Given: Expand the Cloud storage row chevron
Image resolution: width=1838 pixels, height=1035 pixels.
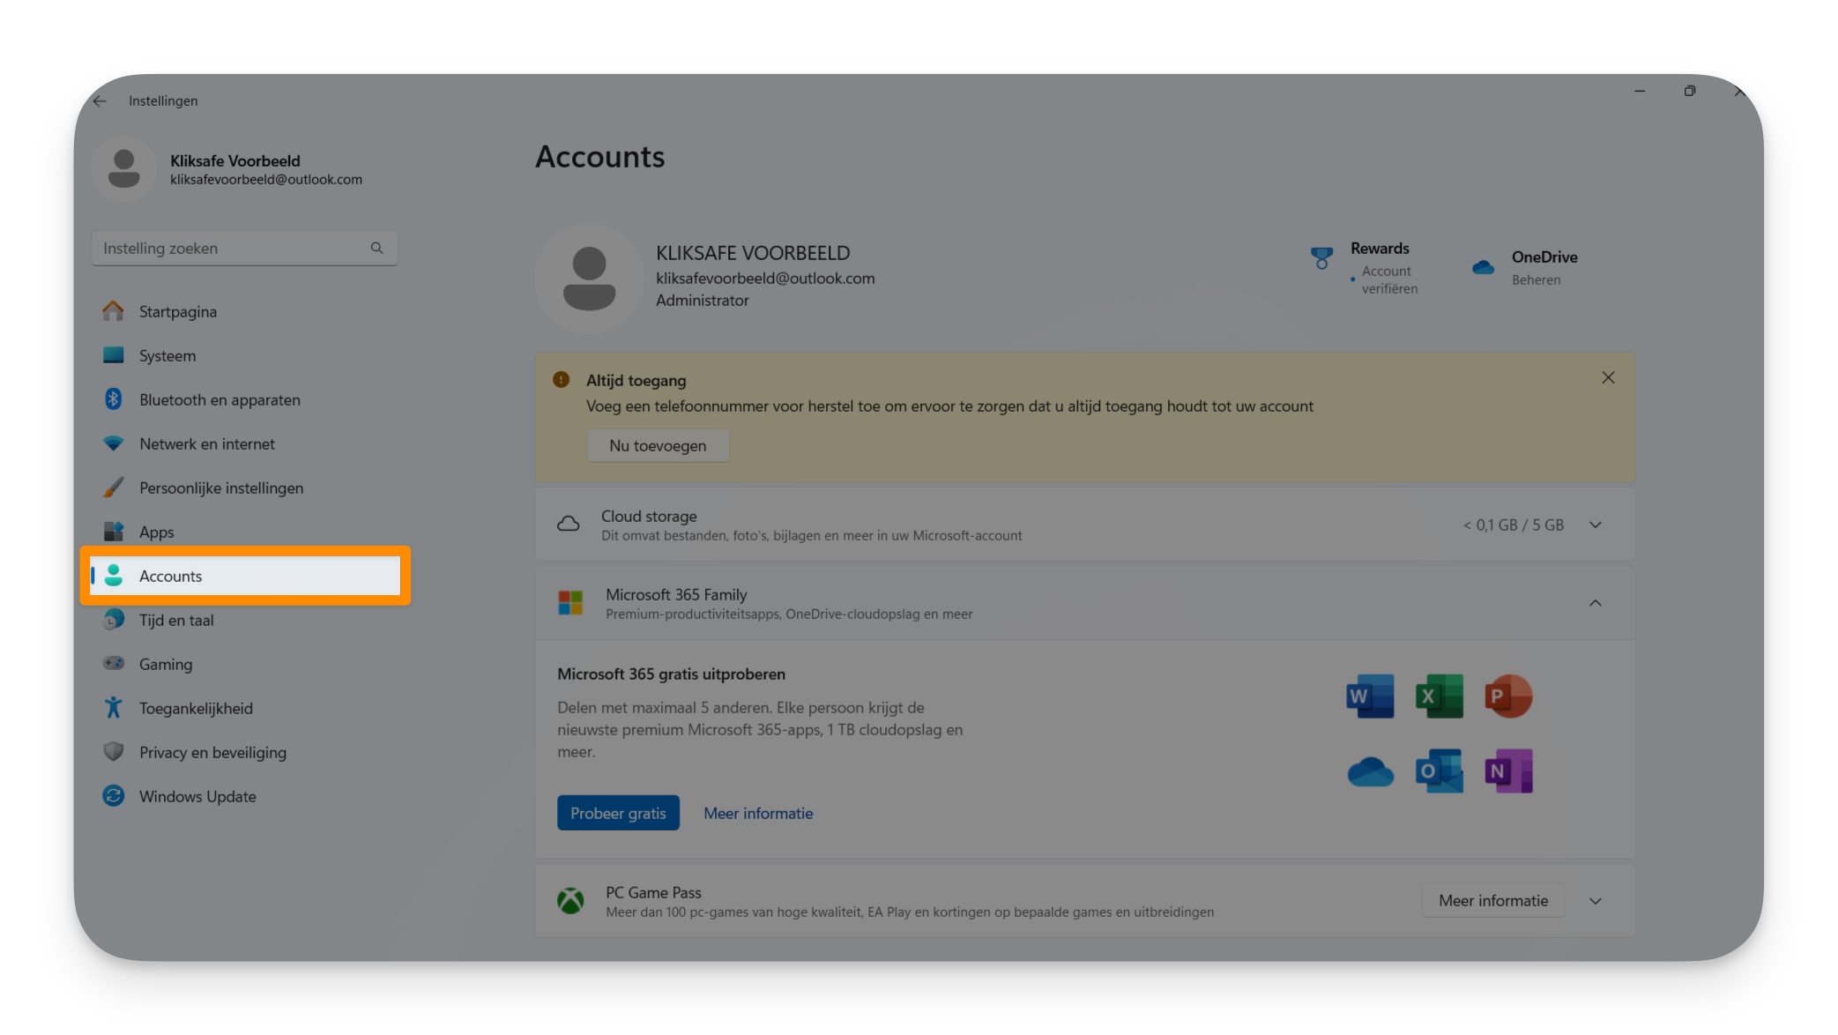Looking at the screenshot, I should click(1596, 525).
